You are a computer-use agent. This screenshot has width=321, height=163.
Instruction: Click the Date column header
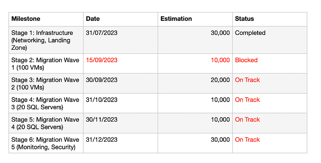(x=93, y=19)
